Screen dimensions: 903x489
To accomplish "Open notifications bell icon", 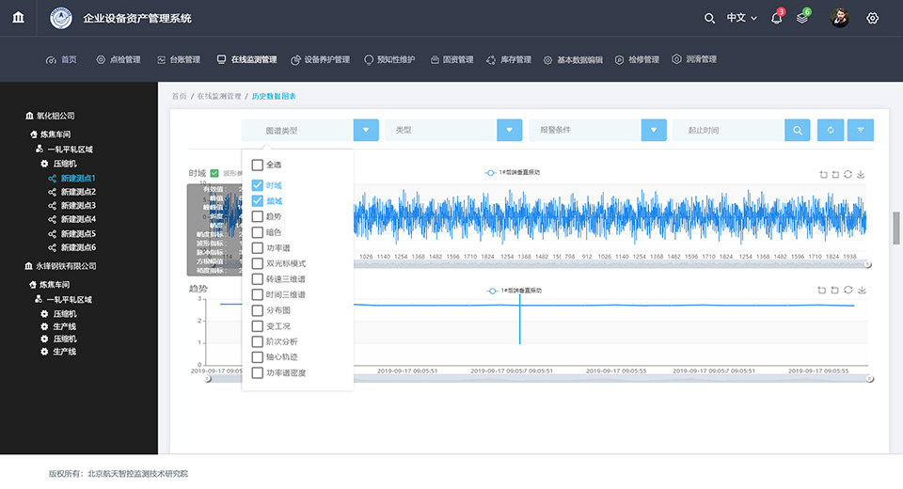I will [x=777, y=18].
